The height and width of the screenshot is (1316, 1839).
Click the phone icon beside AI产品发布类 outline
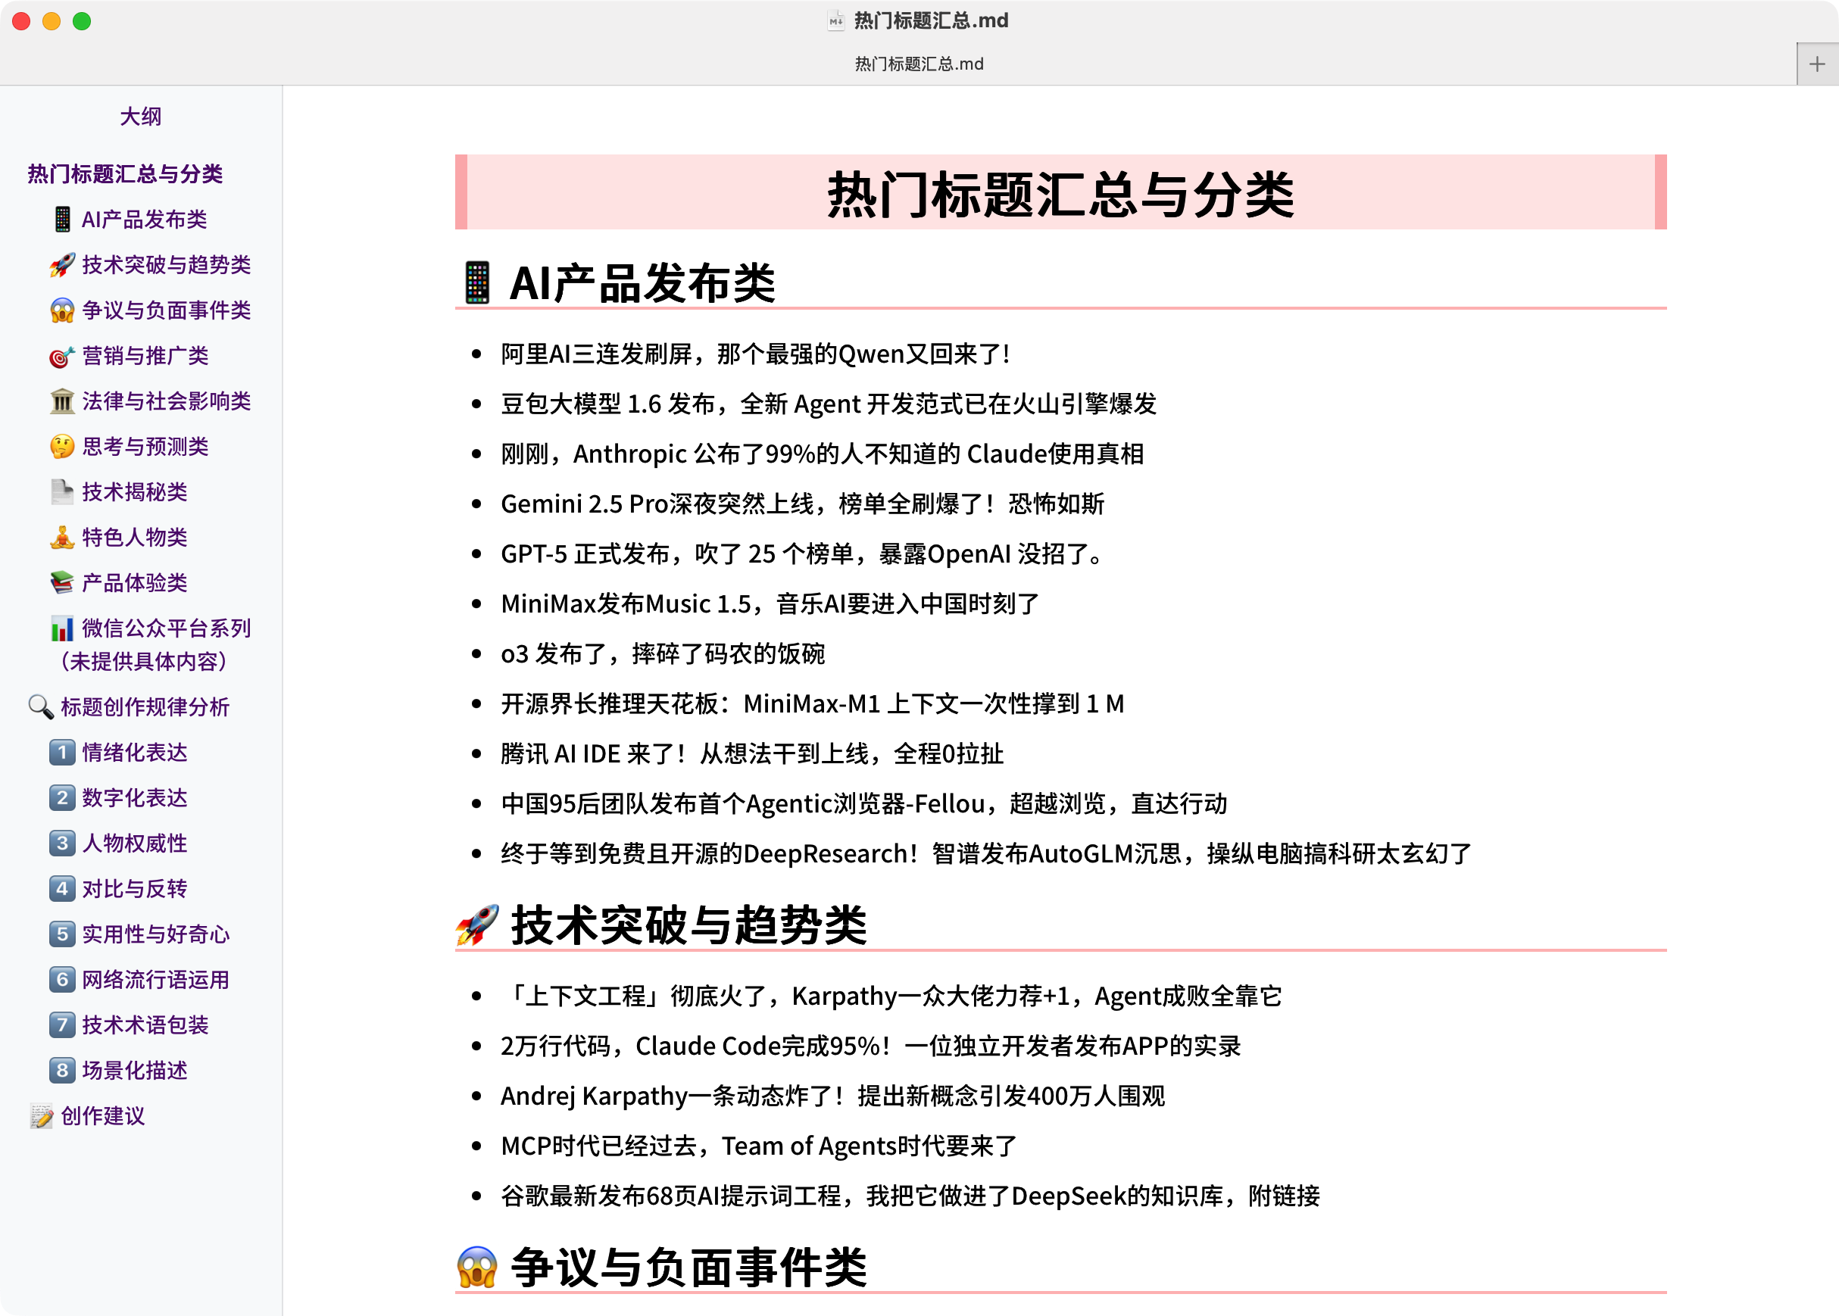[61, 220]
